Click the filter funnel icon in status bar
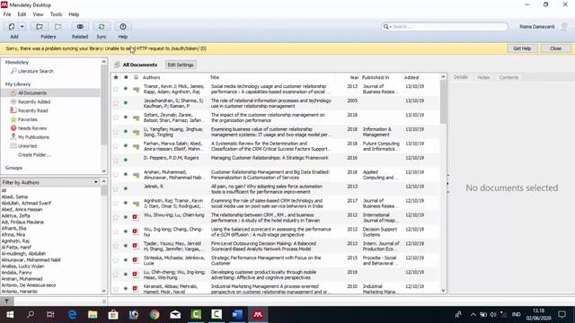 click(6, 301)
